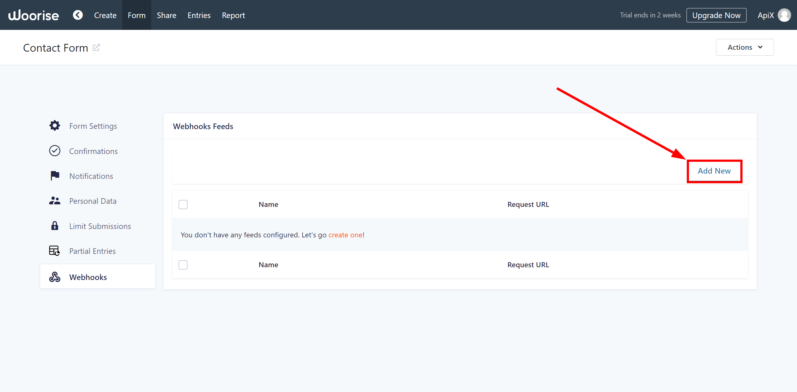Viewport: 797px width, 392px height.
Task: Click the bottom Request URL column label
Action: tap(528, 265)
